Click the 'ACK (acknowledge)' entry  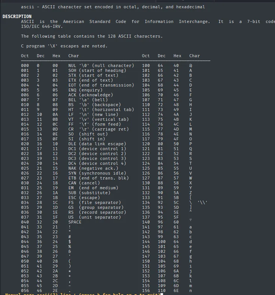point(91,95)
